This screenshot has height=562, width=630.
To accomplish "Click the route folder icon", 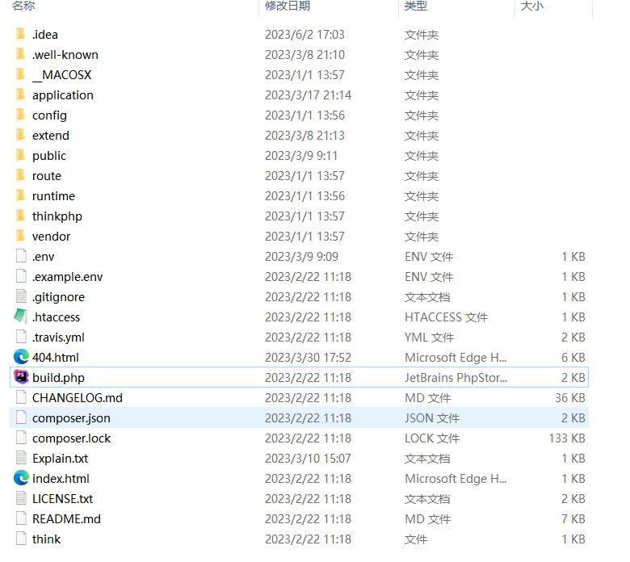I will (21, 175).
